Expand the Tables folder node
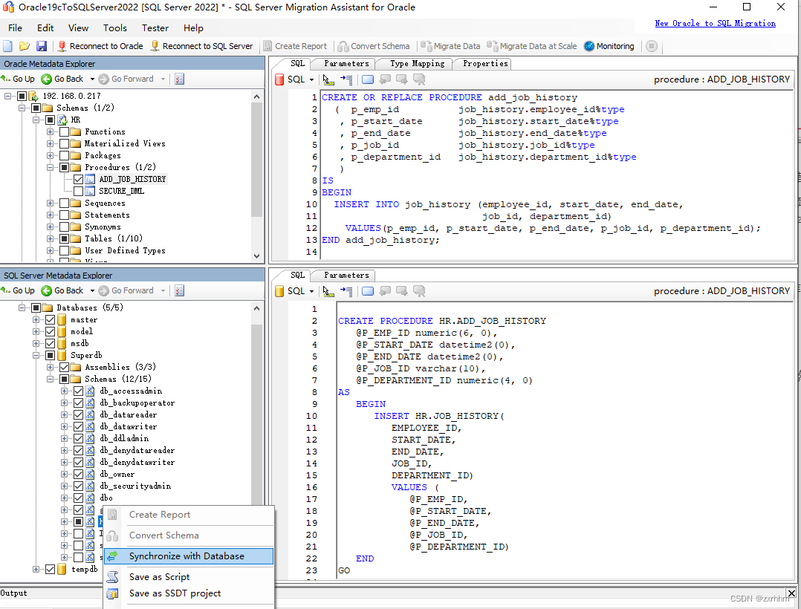 (50, 238)
